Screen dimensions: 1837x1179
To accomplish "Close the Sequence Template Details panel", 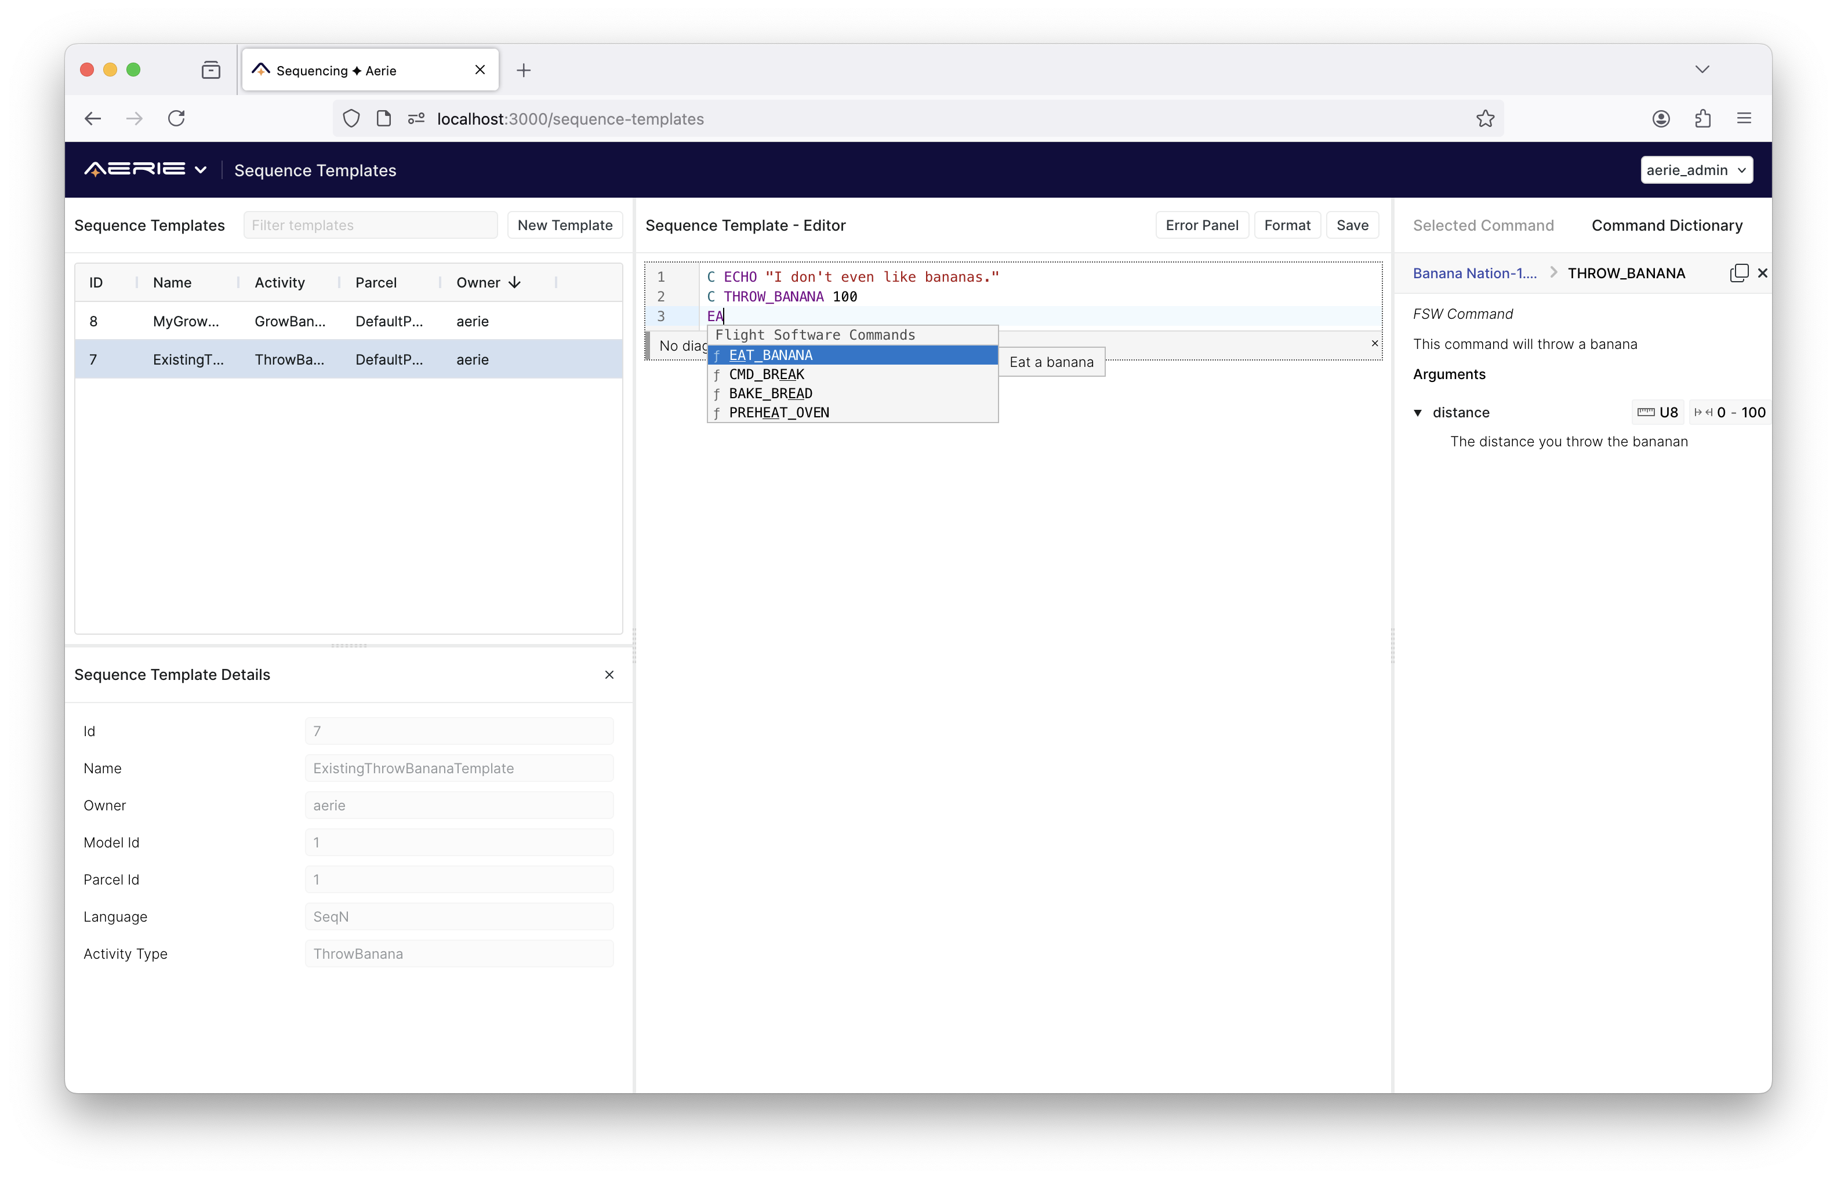I will pyautogui.click(x=609, y=675).
